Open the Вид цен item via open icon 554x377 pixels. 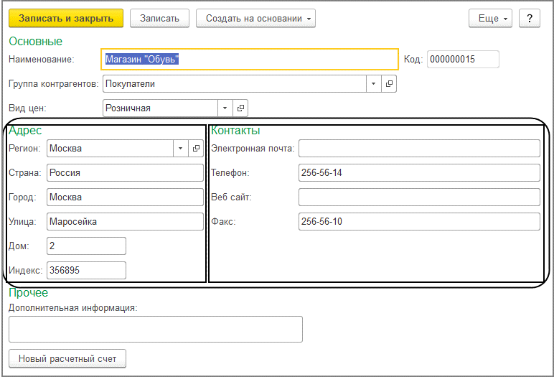tap(240, 108)
